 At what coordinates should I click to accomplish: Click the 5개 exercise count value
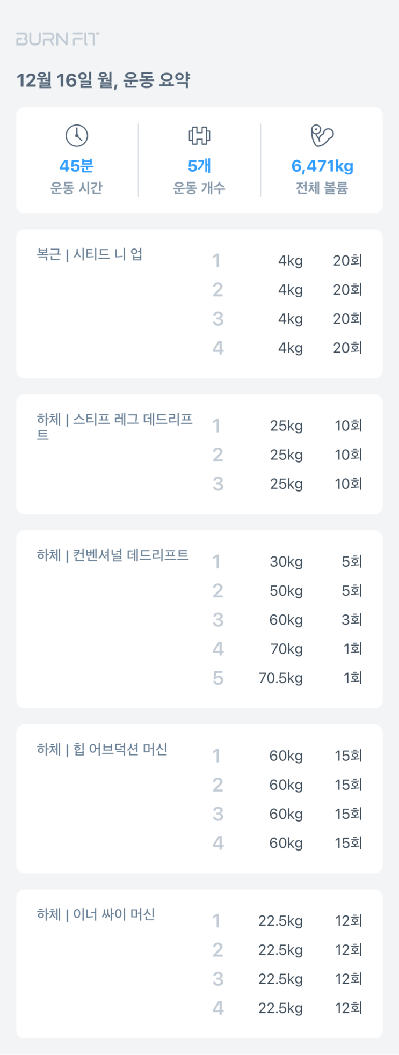click(199, 166)
